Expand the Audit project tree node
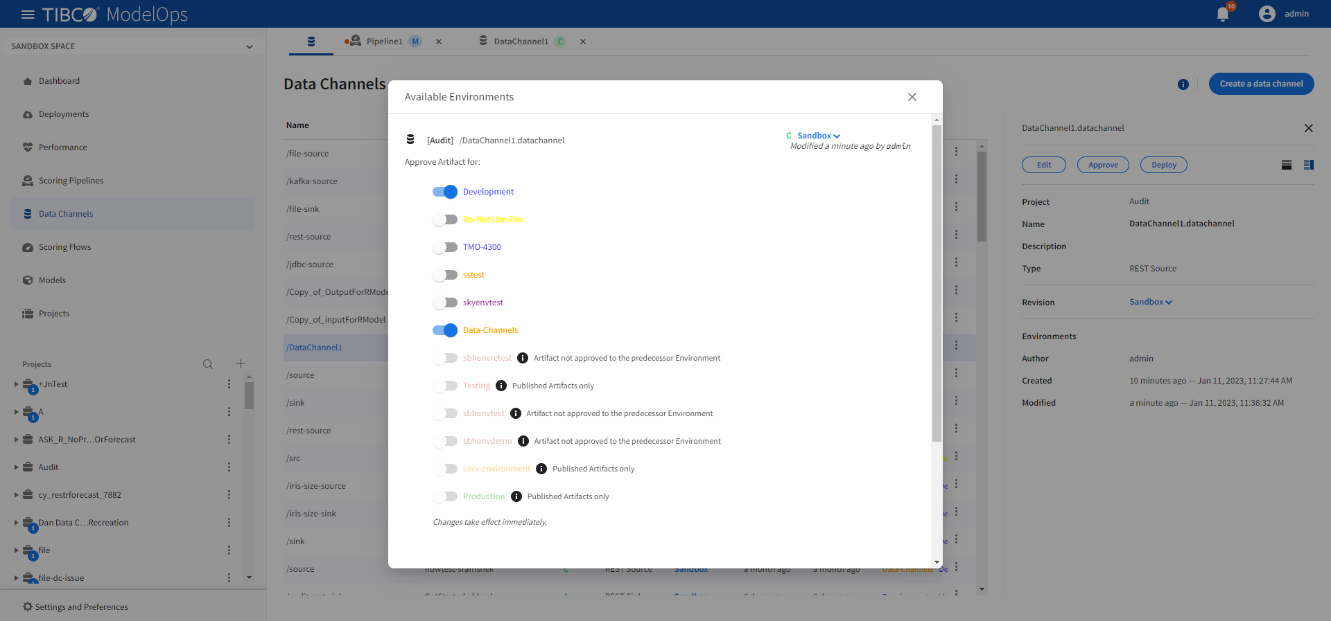The height and width of the screenshot is (621, 1331). [16, 467]
